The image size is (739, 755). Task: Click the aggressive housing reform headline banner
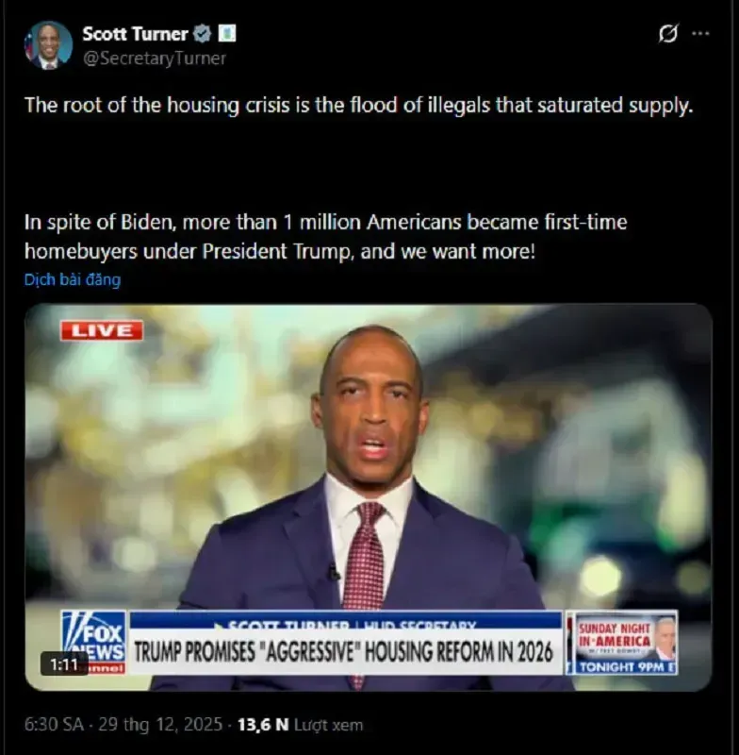[345, 652]
